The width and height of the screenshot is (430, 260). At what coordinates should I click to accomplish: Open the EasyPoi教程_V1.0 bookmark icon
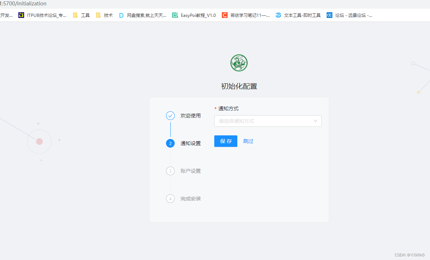[175, 15]
